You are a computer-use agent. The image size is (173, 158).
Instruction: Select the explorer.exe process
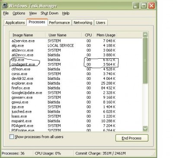[22, 83]
